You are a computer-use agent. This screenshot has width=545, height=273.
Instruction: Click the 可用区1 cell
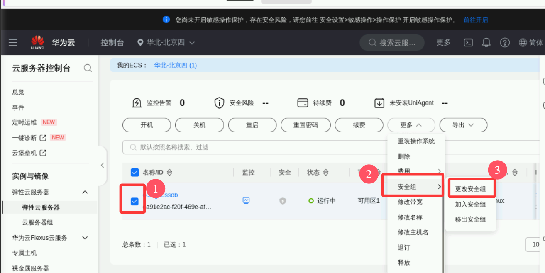click(x=369, y=201)
